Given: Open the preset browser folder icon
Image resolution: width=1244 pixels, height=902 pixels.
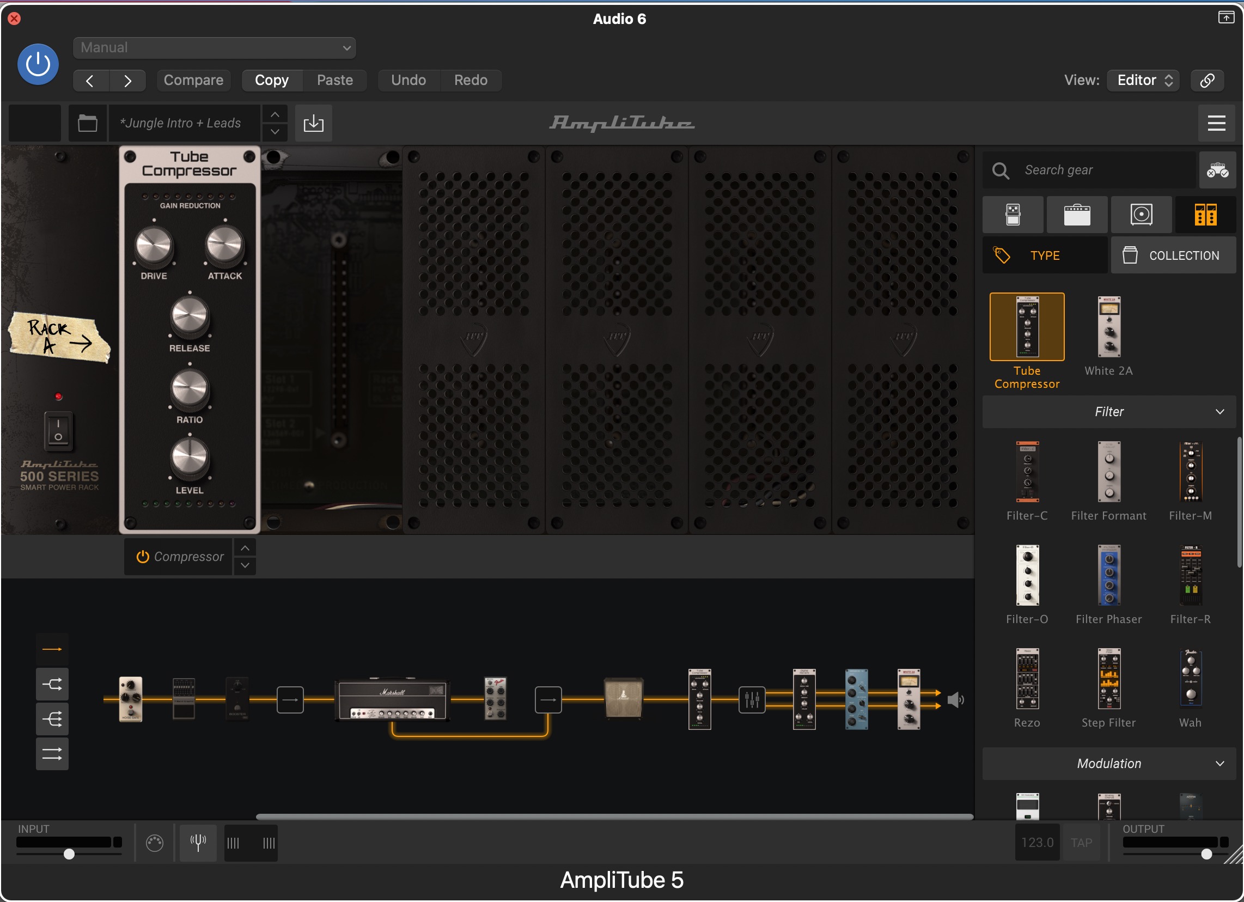Looking at the screenshot, I should pos(87,123).
